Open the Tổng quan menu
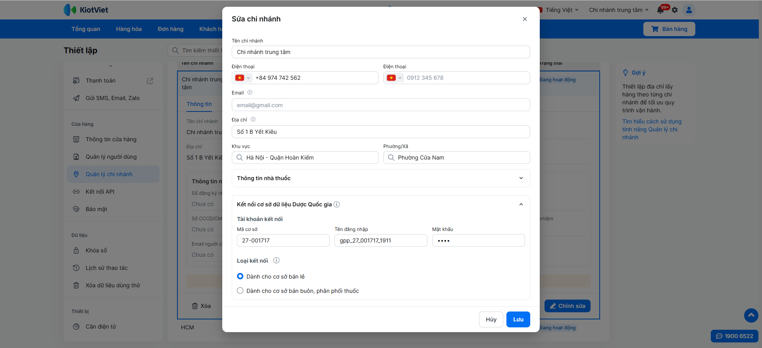Image resolution: width=762 pixels, height=348 pixels. pos(86,29)
